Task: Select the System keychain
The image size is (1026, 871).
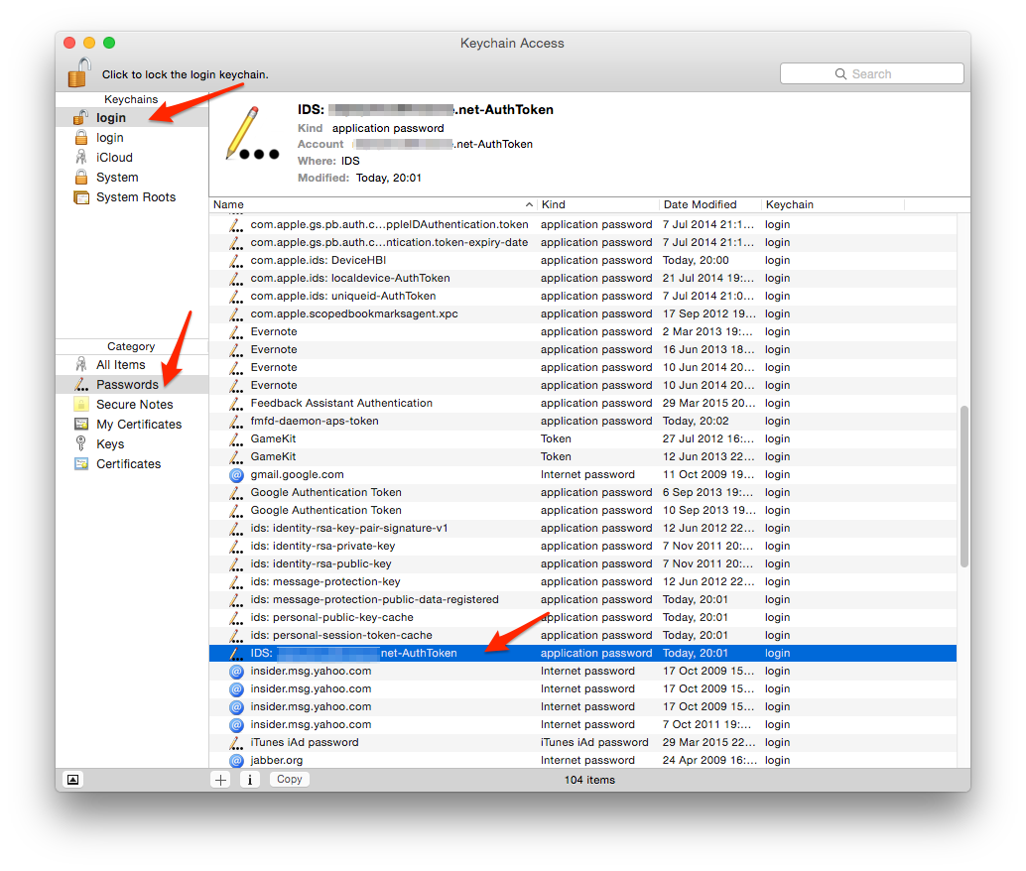Action: point(132,178)
